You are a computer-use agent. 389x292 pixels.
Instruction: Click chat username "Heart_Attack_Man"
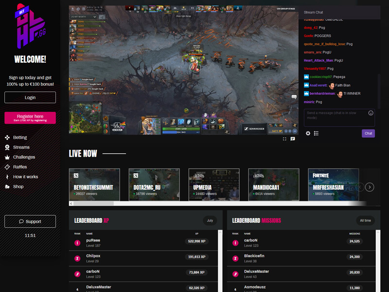click(x=318, y=60)
